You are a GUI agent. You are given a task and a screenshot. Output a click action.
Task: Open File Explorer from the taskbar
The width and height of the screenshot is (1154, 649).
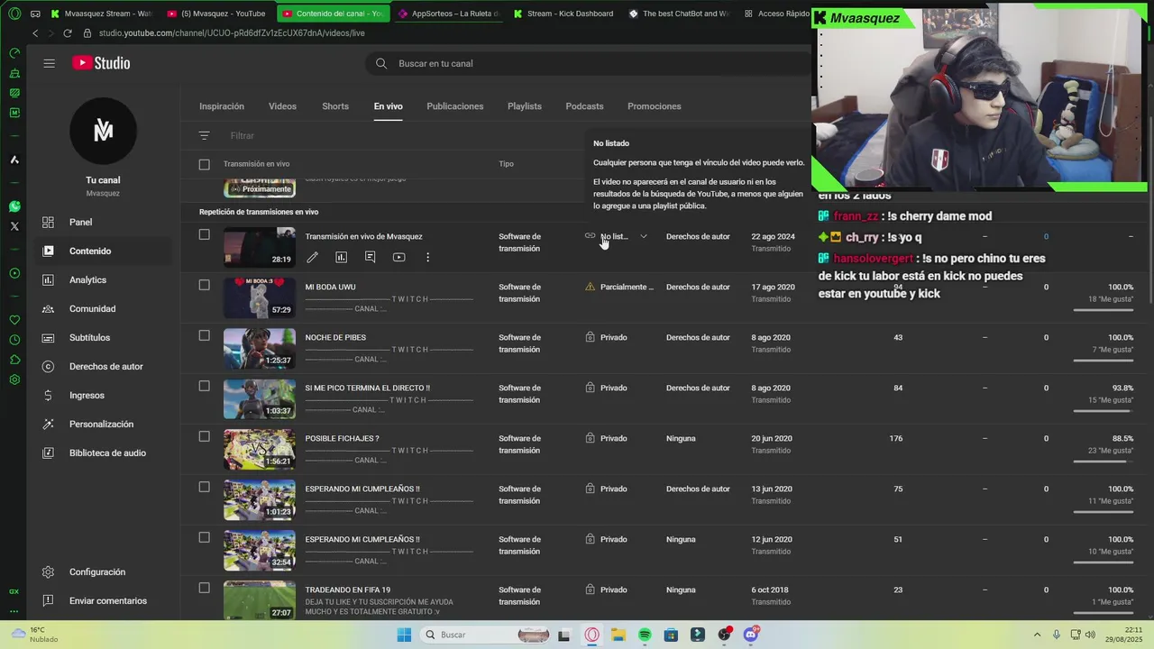point(618,635)
